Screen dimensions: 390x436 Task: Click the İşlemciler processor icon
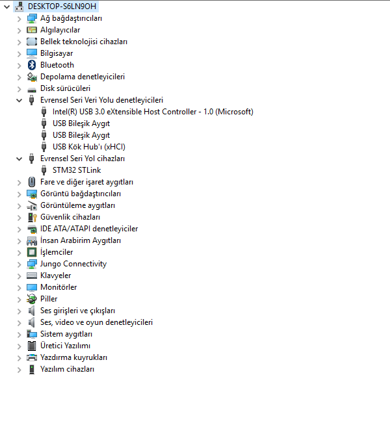(x=32, y=252)
